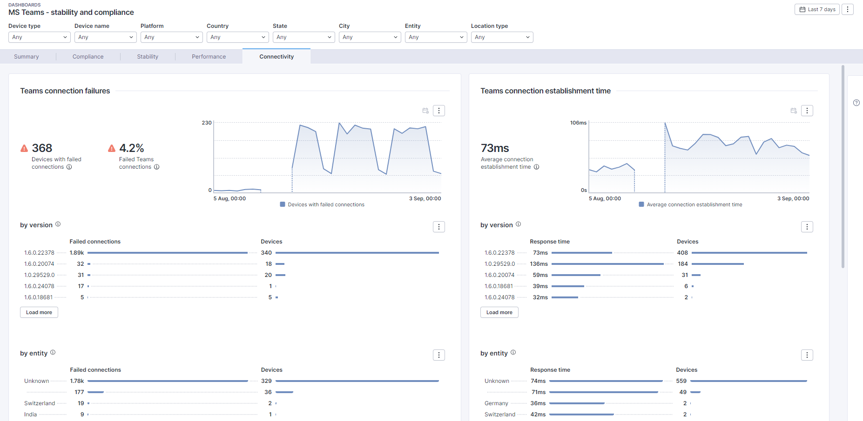Open the City filter dropdown
The height and width of the screenshot is (421, 863).
tap(370, 37)
